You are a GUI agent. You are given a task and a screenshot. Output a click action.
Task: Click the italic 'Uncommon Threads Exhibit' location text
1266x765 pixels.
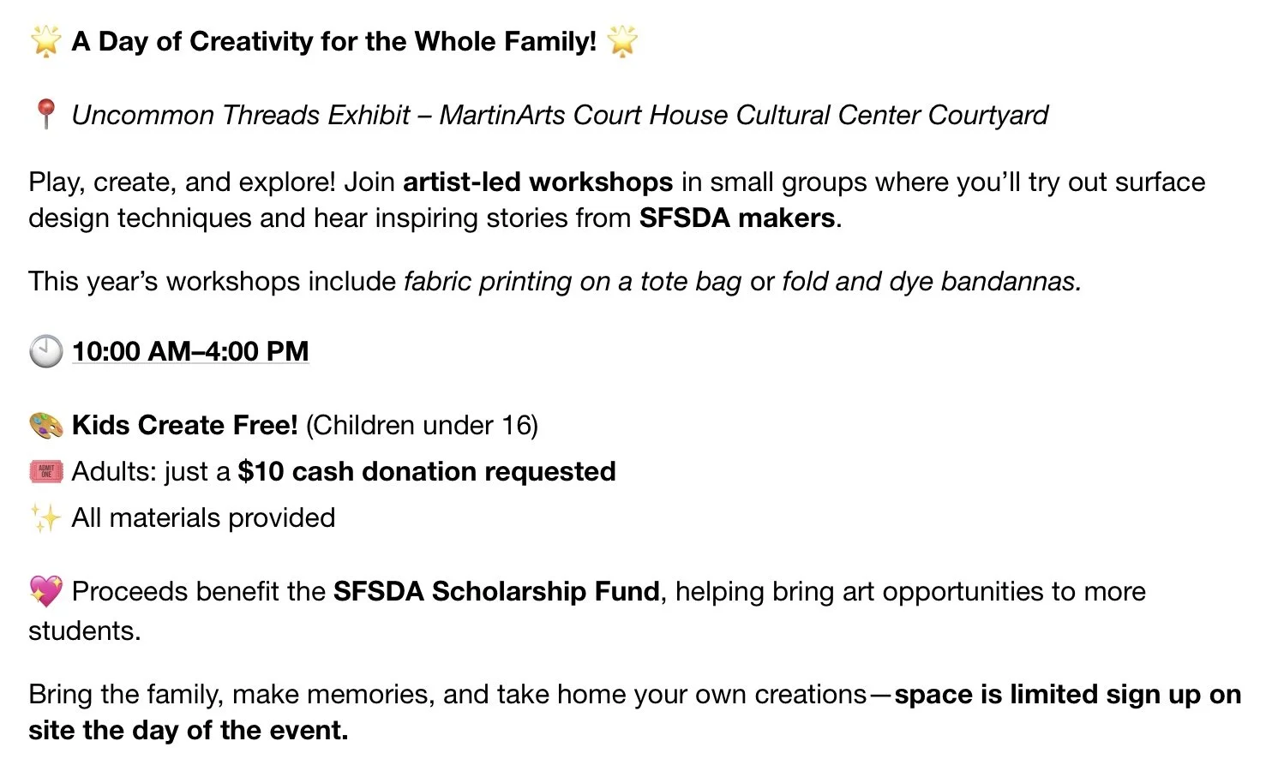point(241,115)
